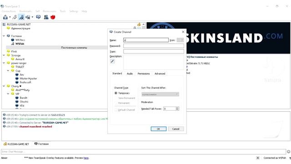The height and width of the screenshot is (164, 291).
Task: Click the ProfessoR user icon
Action: point(17,82)
